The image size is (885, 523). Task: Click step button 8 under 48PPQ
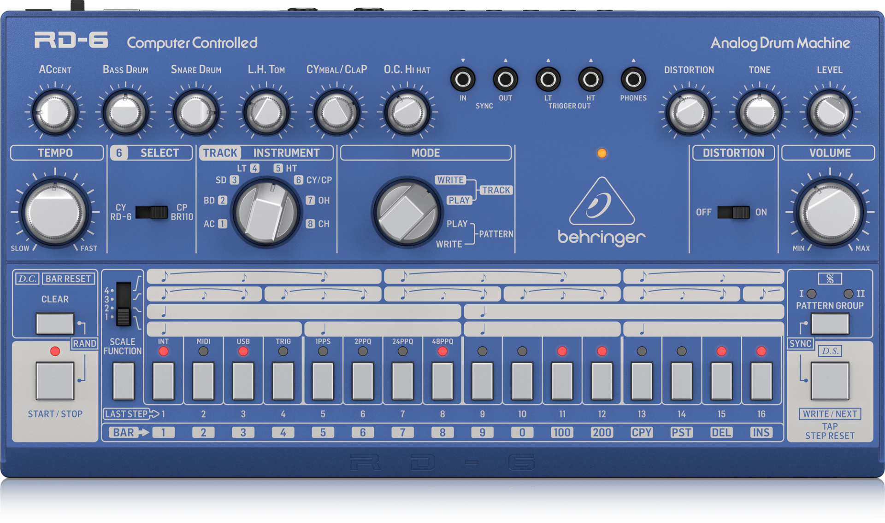coord(442,381)
